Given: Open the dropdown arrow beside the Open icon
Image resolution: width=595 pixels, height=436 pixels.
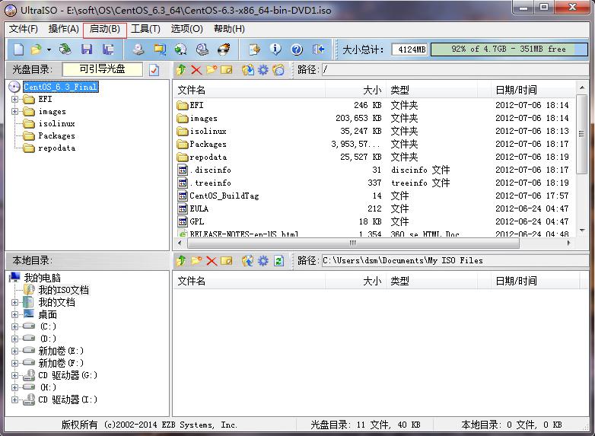Looking at the screenshot, I should [49, 49].
